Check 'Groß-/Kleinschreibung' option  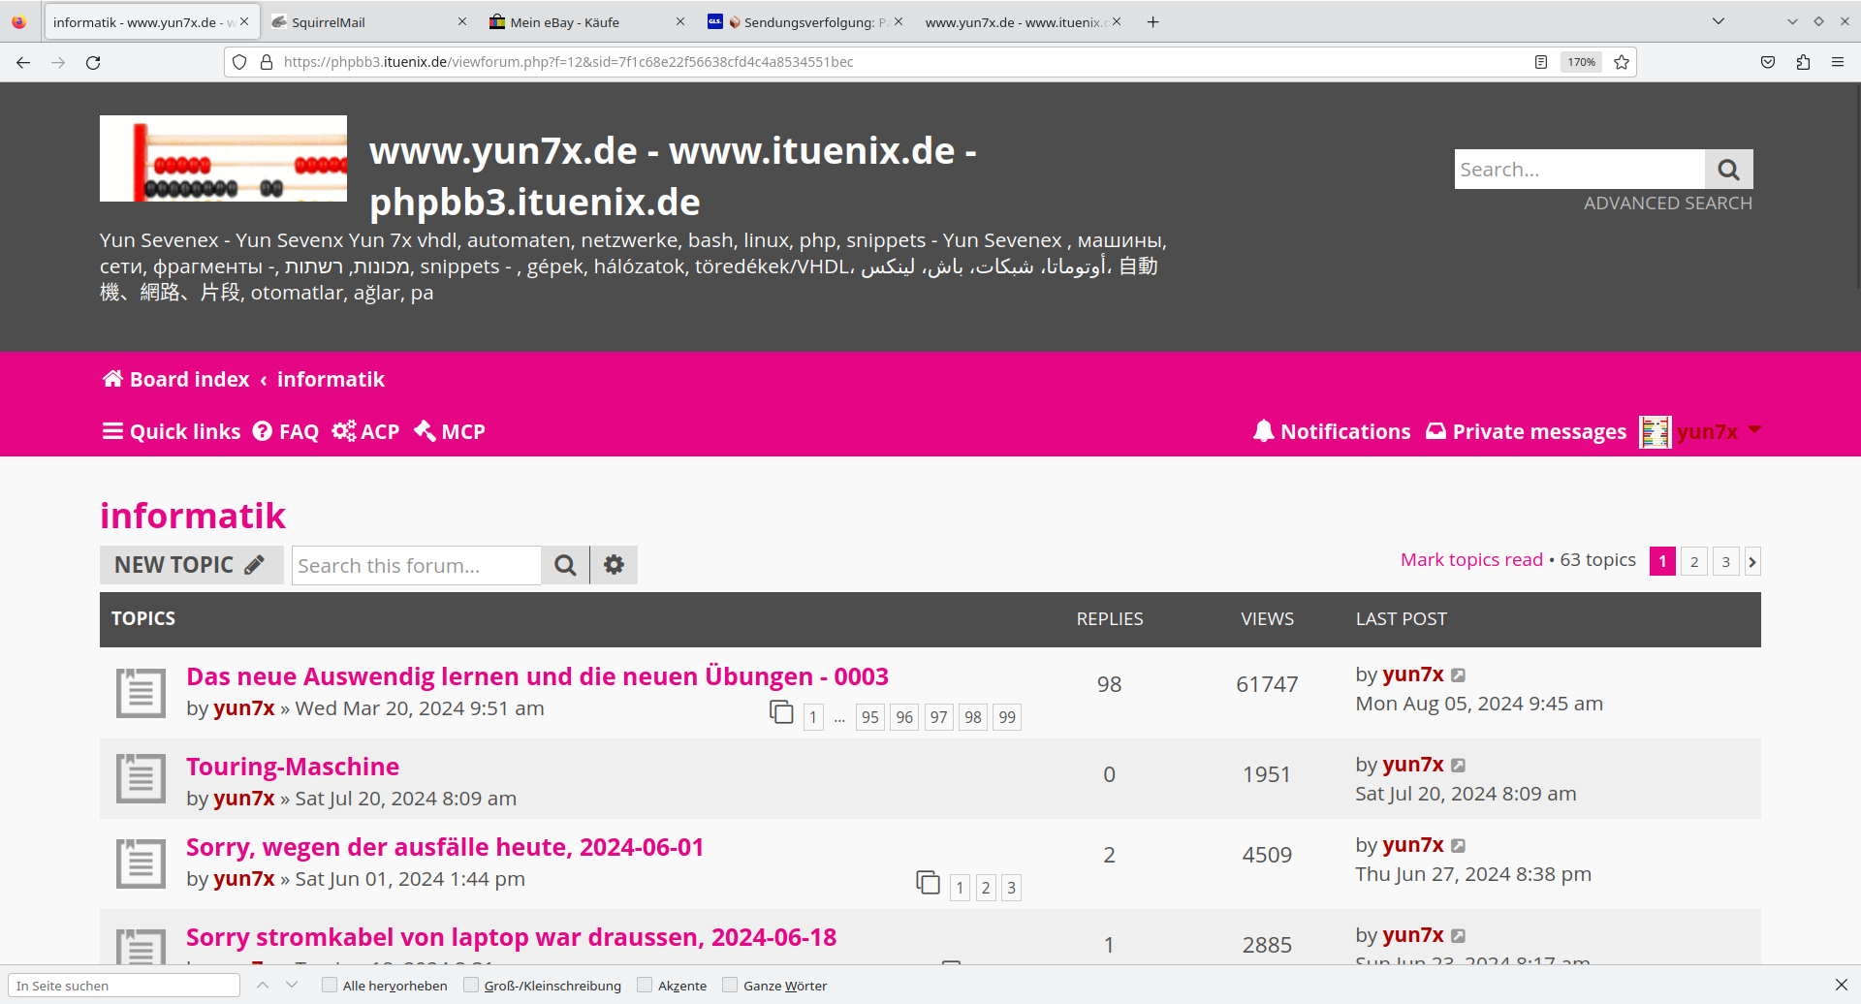(x=471, y=986)
